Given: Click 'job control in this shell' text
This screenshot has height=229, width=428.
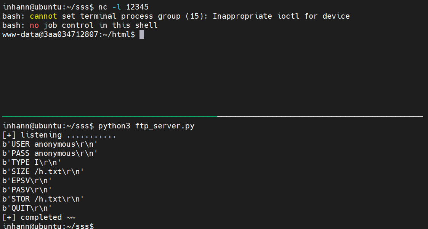Looking at the screenshot, I should (x=101, y=25).
